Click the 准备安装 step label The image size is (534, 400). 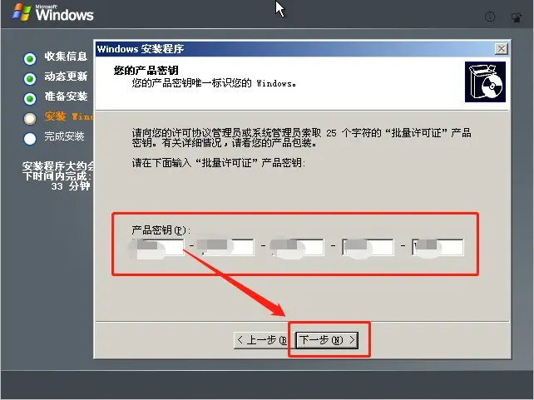coord(66,96)
